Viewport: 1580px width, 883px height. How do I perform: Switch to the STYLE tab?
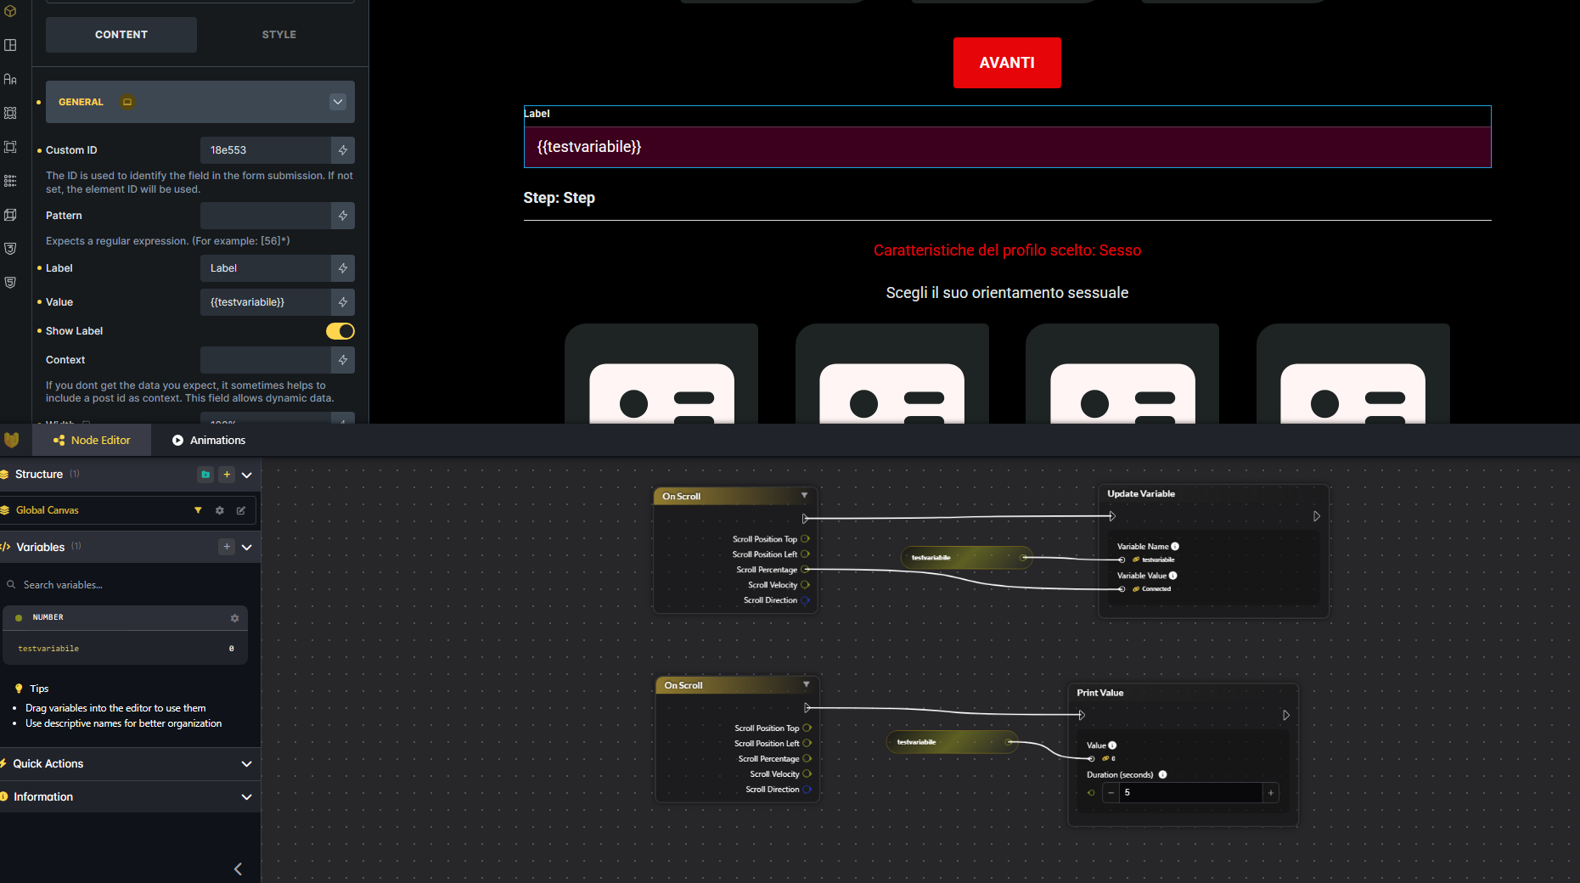tap(278, 35)
